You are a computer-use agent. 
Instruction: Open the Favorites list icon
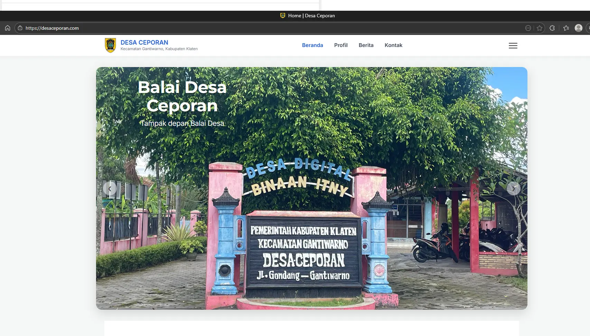(x=566, y=28)
